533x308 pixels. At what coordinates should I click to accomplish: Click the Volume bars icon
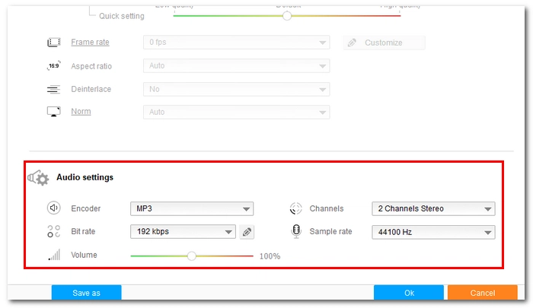(x=54, y=255)
